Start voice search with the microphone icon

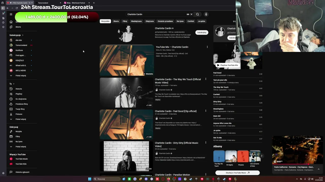(x=206, y=14)
